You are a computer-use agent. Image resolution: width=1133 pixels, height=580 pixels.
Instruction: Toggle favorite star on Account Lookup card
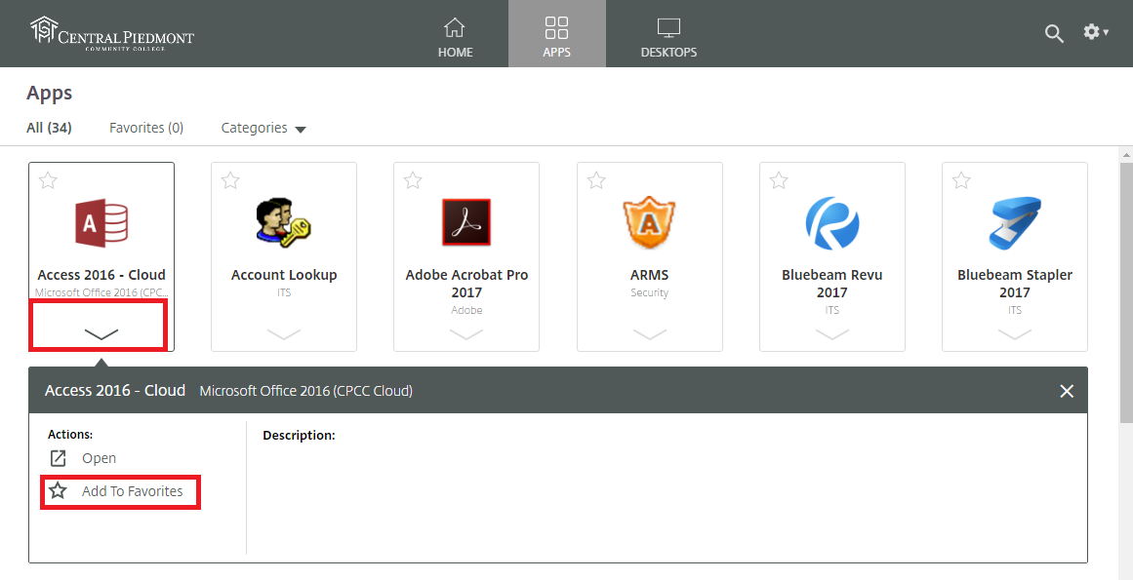click(x=229, y=180)
